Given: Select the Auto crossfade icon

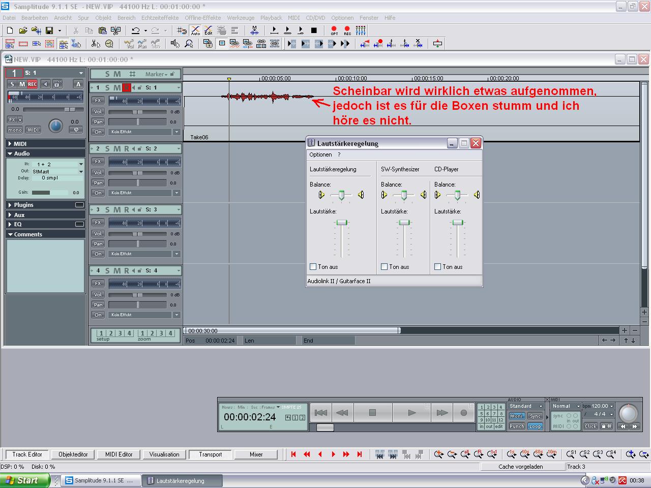Looking at the screenshot, I should (195, 30).
